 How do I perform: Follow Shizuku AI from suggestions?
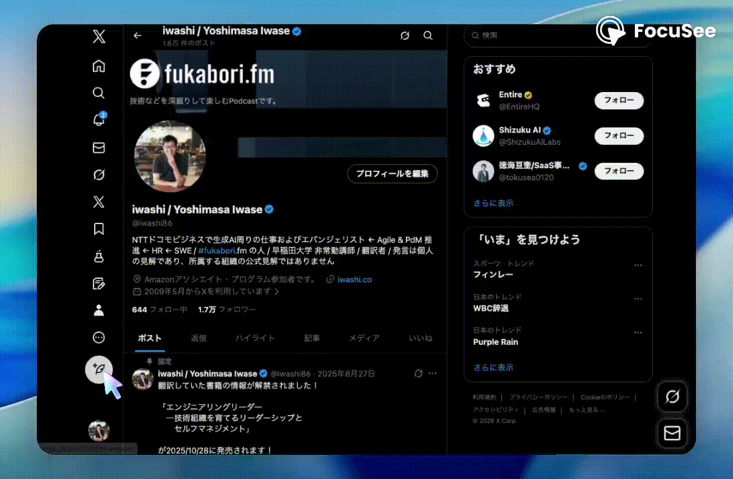pos(618,136)
